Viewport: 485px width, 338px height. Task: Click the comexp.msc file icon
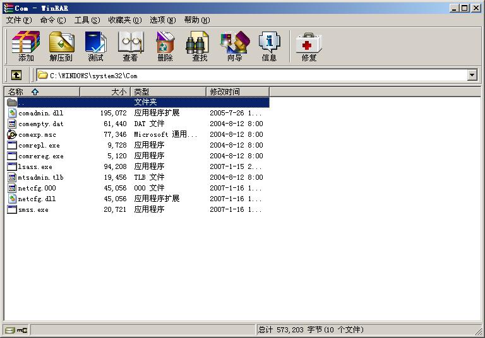click(12, 134)
